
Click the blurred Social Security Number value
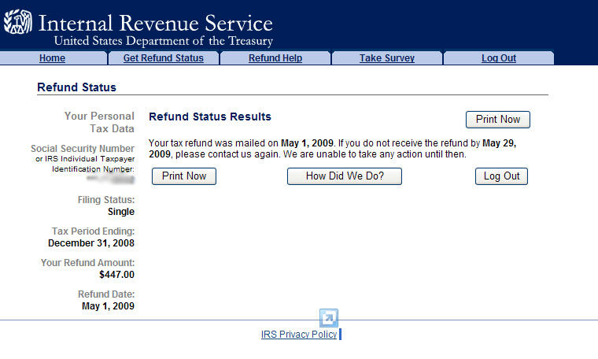click(x=111, y=179)
